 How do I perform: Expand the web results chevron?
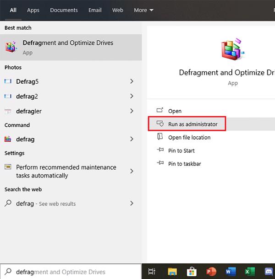[x=132, y=204]
